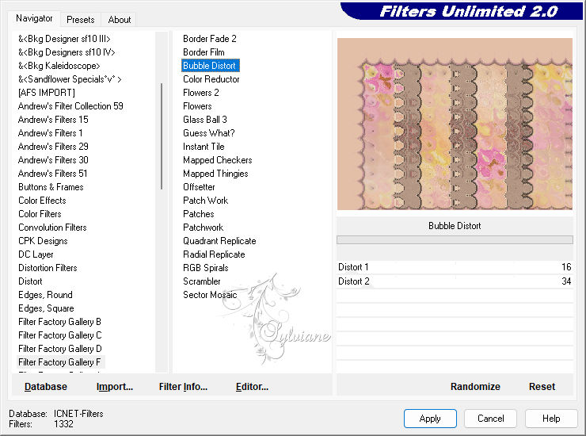This screenshot has height=436, width=586.
Task: Select Andrew's Filters 51 category
Action: [53, 174]
